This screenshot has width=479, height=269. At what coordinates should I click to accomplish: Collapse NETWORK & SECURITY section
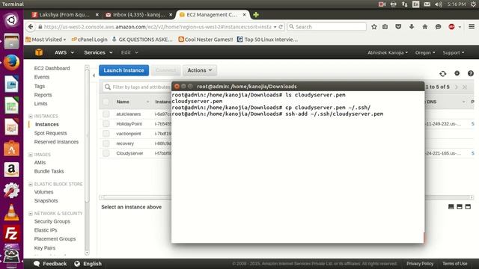[x=30, y=214]
